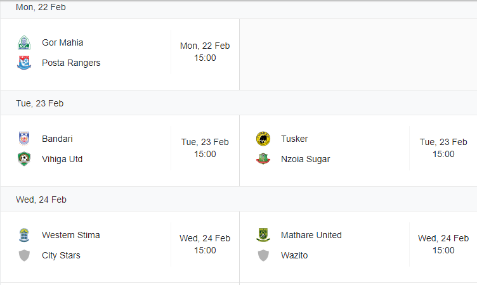This screenshot has height=285, width=477.
Task: Open the Nzoia Sugar team link
Action: point(306,159)
